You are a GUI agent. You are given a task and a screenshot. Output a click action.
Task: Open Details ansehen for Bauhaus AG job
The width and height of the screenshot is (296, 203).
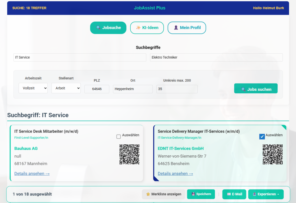(32, 174)
